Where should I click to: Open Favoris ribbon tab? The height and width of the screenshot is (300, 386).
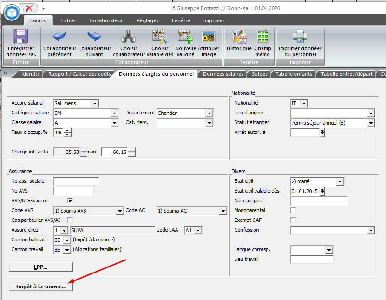click(38, 20)
